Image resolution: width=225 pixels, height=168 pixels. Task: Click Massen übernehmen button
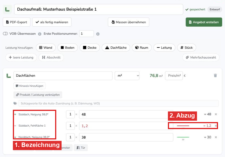click(x=128, y=22)
